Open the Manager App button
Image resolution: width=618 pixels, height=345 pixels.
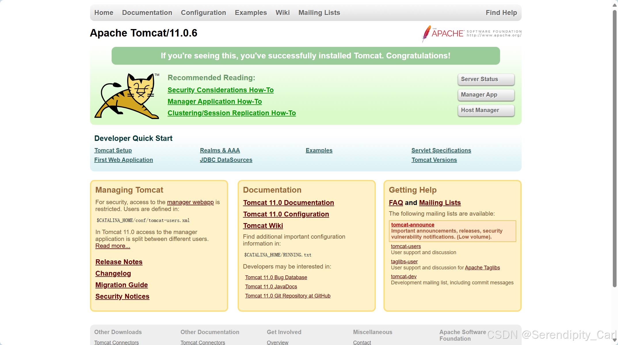click(x=486, y=95)
